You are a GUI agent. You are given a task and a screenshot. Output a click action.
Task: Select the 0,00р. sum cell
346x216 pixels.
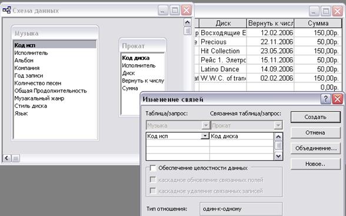click(318, 87)
